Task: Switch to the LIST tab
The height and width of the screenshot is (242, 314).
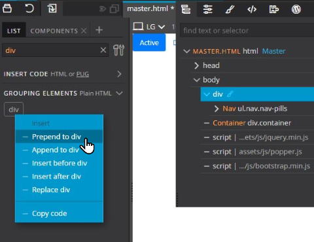Action: (14, 31)
